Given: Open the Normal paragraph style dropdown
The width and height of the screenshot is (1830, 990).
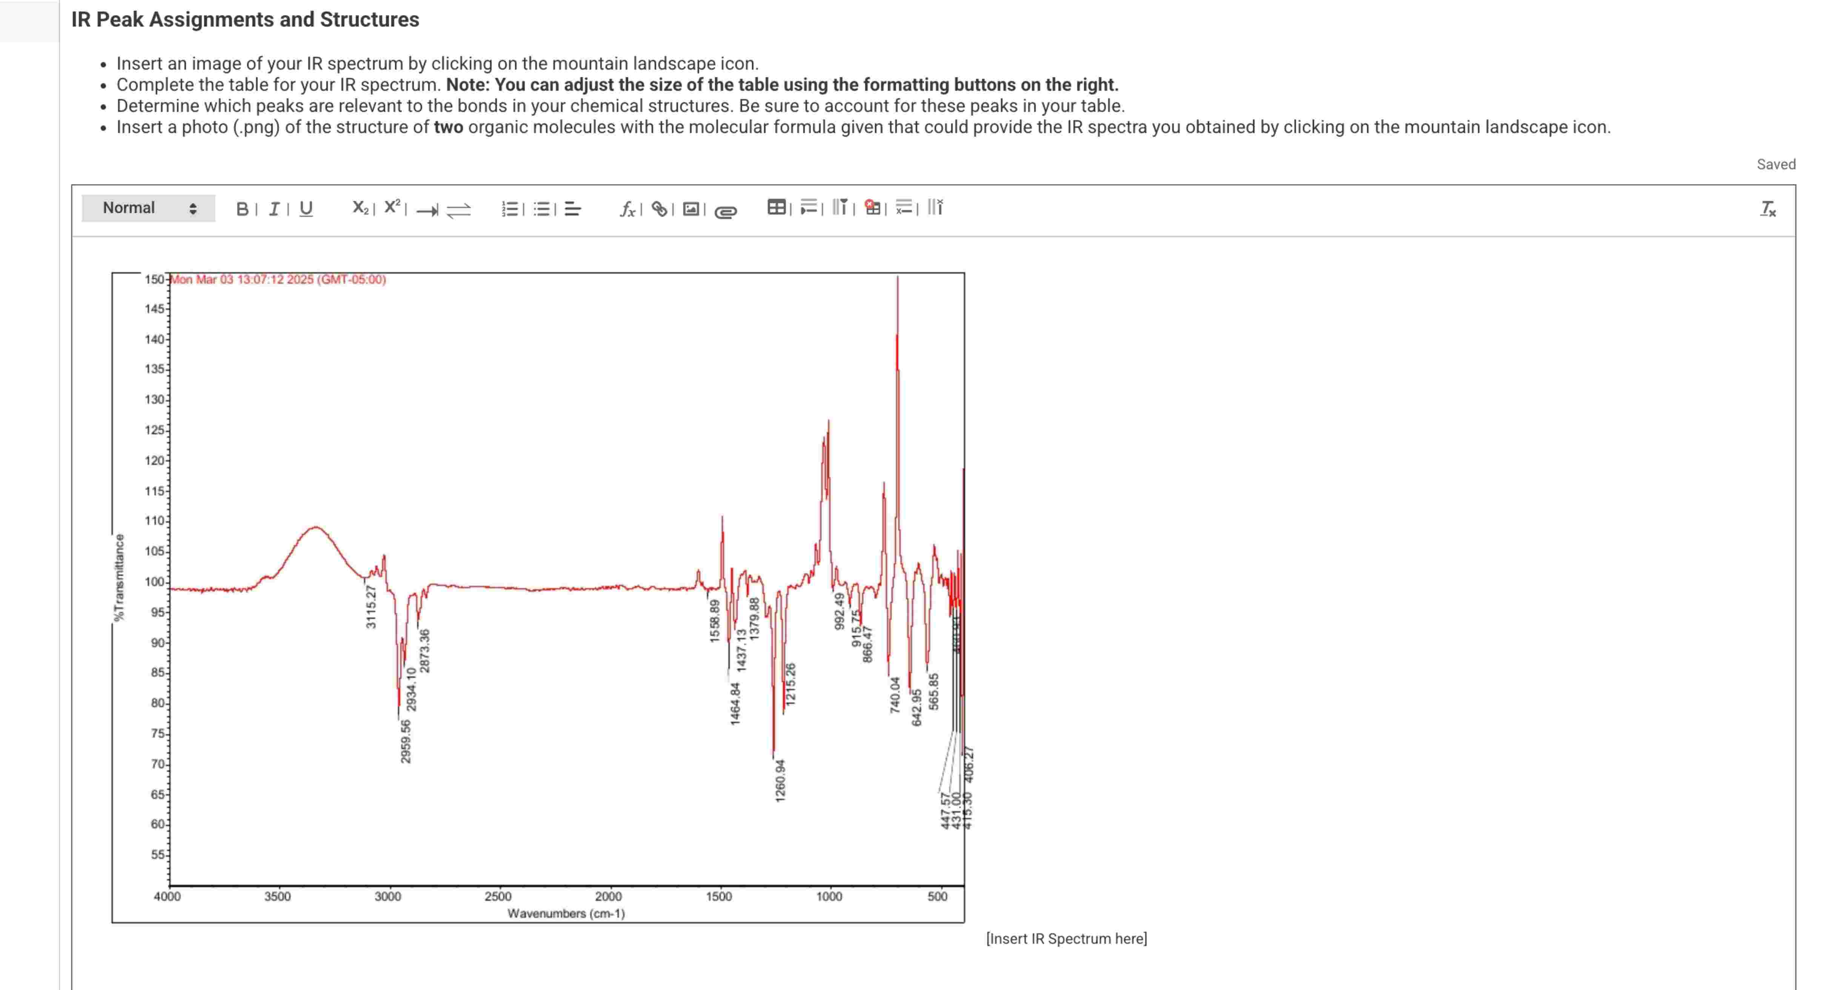Looking at the screenshot, I should coord(149,208).
